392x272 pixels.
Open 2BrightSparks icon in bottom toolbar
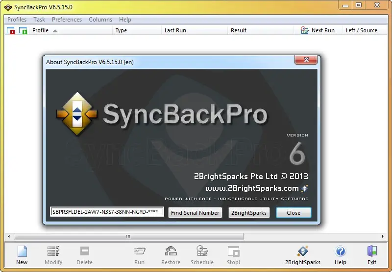pos(303,251)
